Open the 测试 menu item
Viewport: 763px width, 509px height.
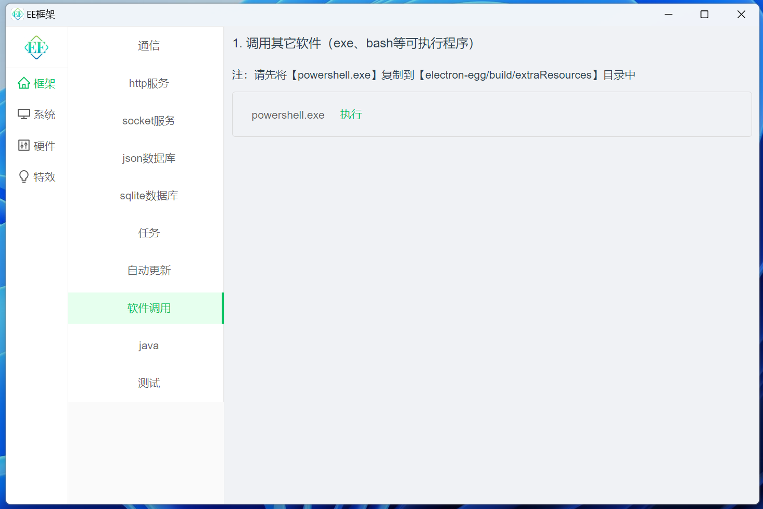(x=146, y=383)
